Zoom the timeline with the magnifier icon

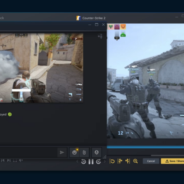pyautogui.click(x=135, y=161)
